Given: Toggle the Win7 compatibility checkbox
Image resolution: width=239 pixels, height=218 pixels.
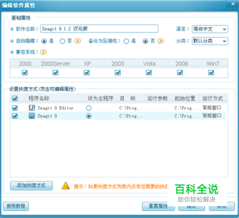Looking at the screenshot, I should [x=211, y=73].
